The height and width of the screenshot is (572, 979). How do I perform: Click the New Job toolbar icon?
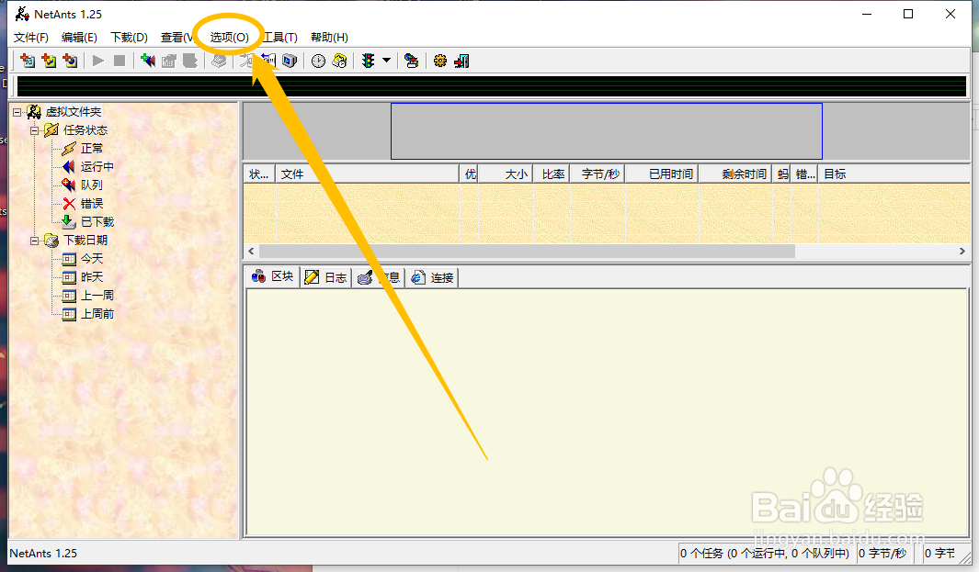[28, 61]
